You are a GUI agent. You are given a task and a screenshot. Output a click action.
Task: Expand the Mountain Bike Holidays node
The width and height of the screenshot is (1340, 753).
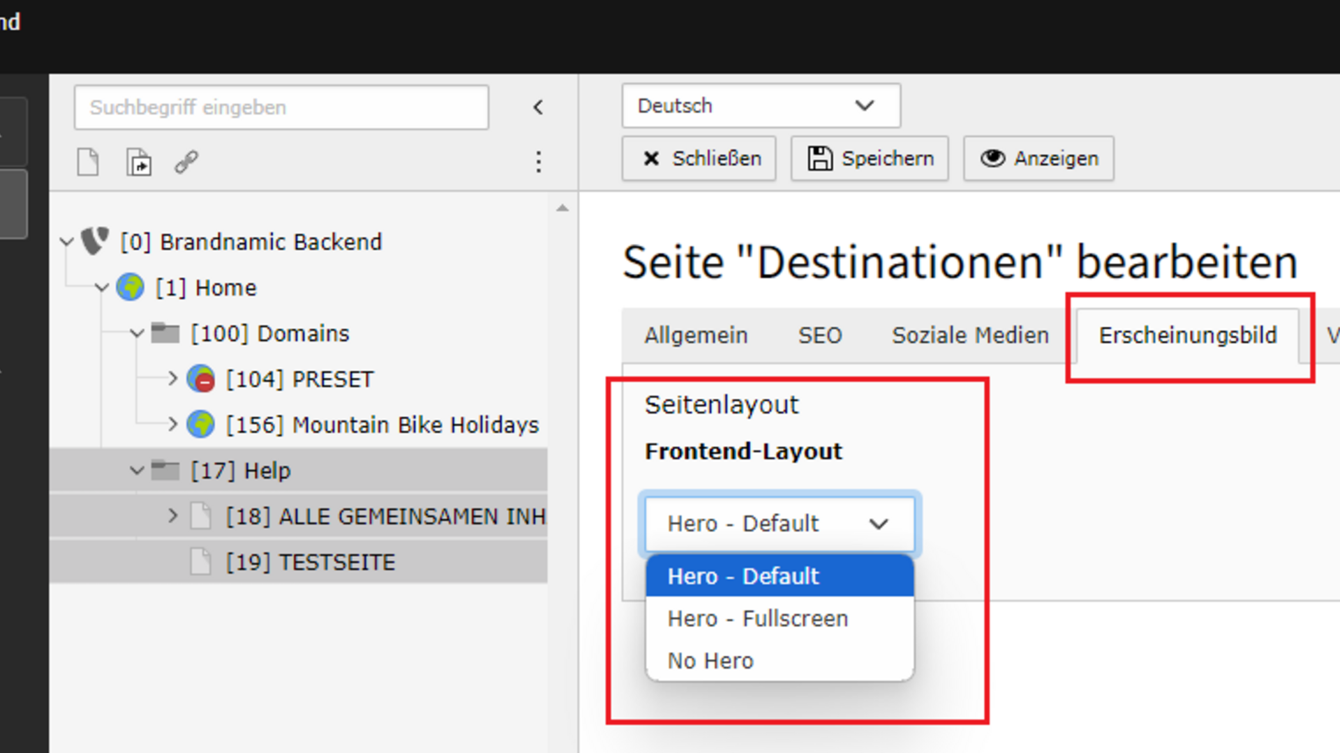172,424
